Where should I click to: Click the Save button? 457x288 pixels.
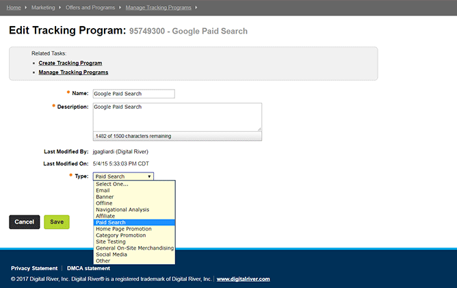coord(57,222)
